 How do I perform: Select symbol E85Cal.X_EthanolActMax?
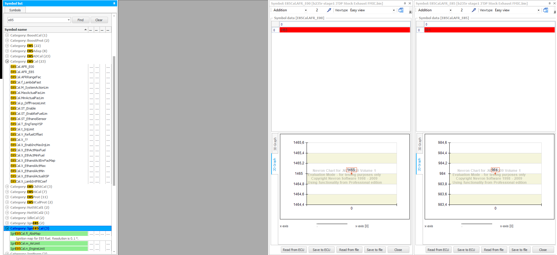(x=28, y=166)
